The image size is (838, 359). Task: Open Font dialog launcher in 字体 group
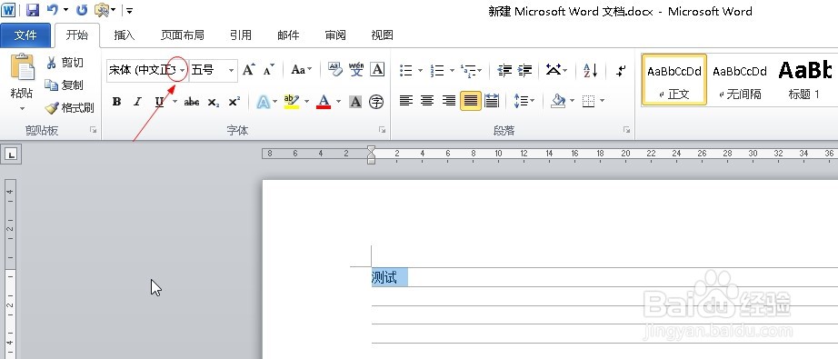[382, 130]
